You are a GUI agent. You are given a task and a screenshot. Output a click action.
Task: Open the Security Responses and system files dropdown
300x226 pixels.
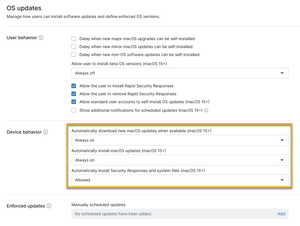click(x=180, y=180)
